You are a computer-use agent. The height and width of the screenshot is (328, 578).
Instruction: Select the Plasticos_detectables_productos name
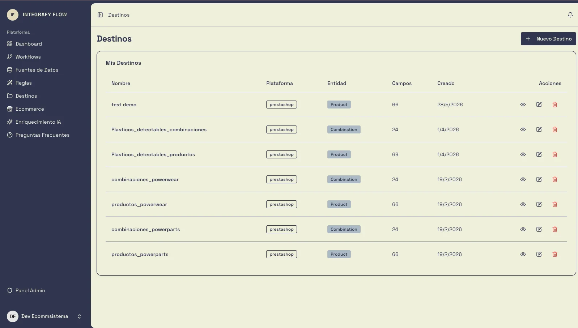153,154
